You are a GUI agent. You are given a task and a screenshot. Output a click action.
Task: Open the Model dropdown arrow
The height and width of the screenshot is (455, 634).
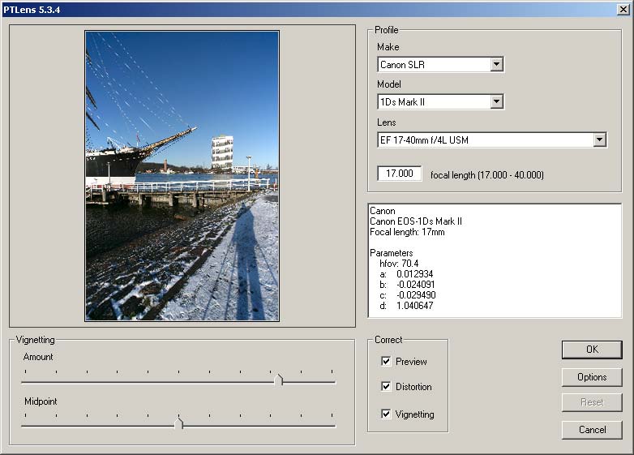(x=496, y=101)
